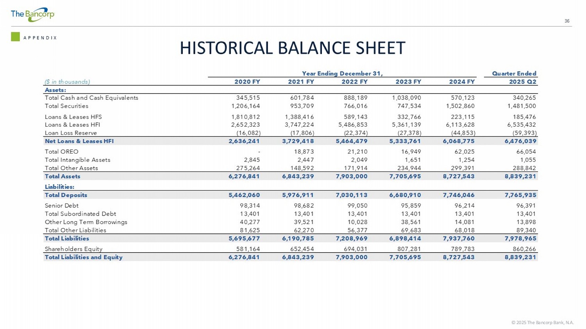Click the Quarter Ended header
Image resolution: width=586 pixels, height=329 pixels.
pos(514,73)
